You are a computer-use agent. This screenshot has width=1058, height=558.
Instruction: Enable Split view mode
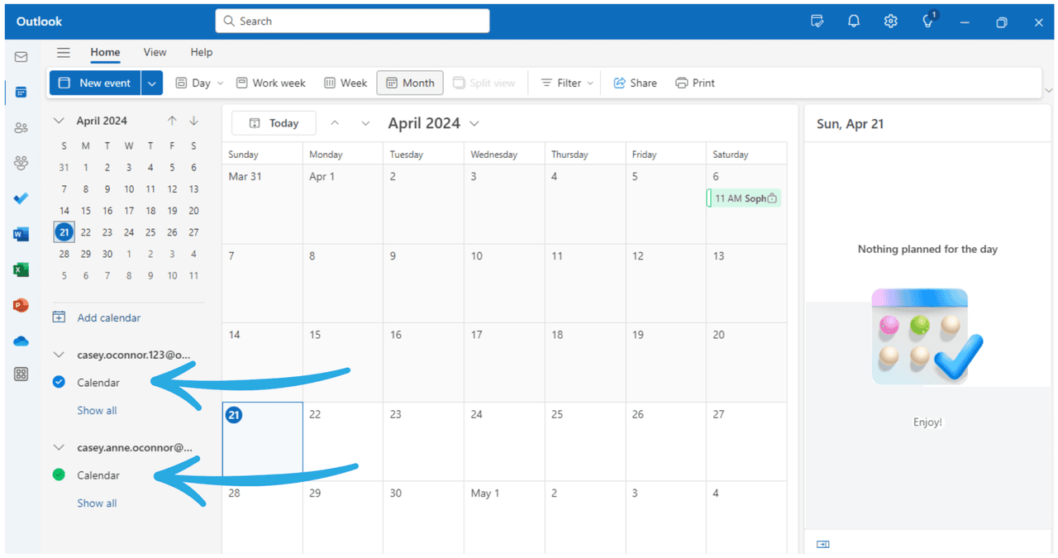[x=484, y=83]
